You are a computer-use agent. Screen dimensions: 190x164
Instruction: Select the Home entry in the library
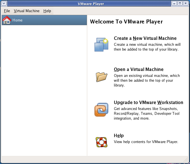click(x=44, y=20)
